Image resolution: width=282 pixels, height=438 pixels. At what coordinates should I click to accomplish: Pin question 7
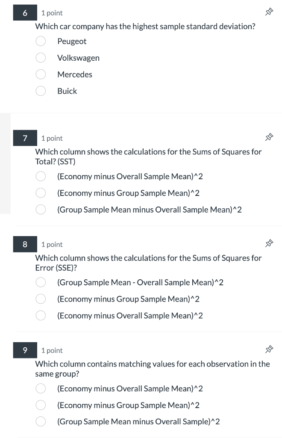(269, 137)
